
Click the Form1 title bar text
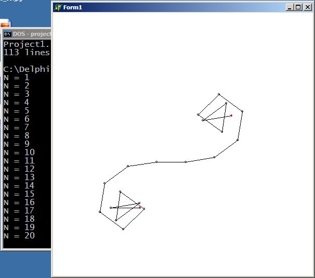[x=72, y=7]
